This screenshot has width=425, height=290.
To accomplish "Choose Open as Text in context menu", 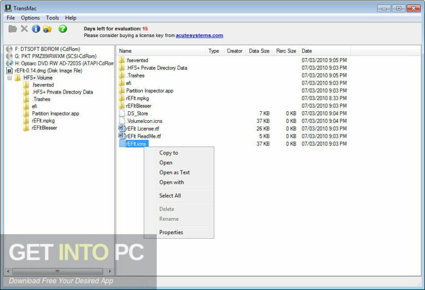I will [x=179, y=172].
